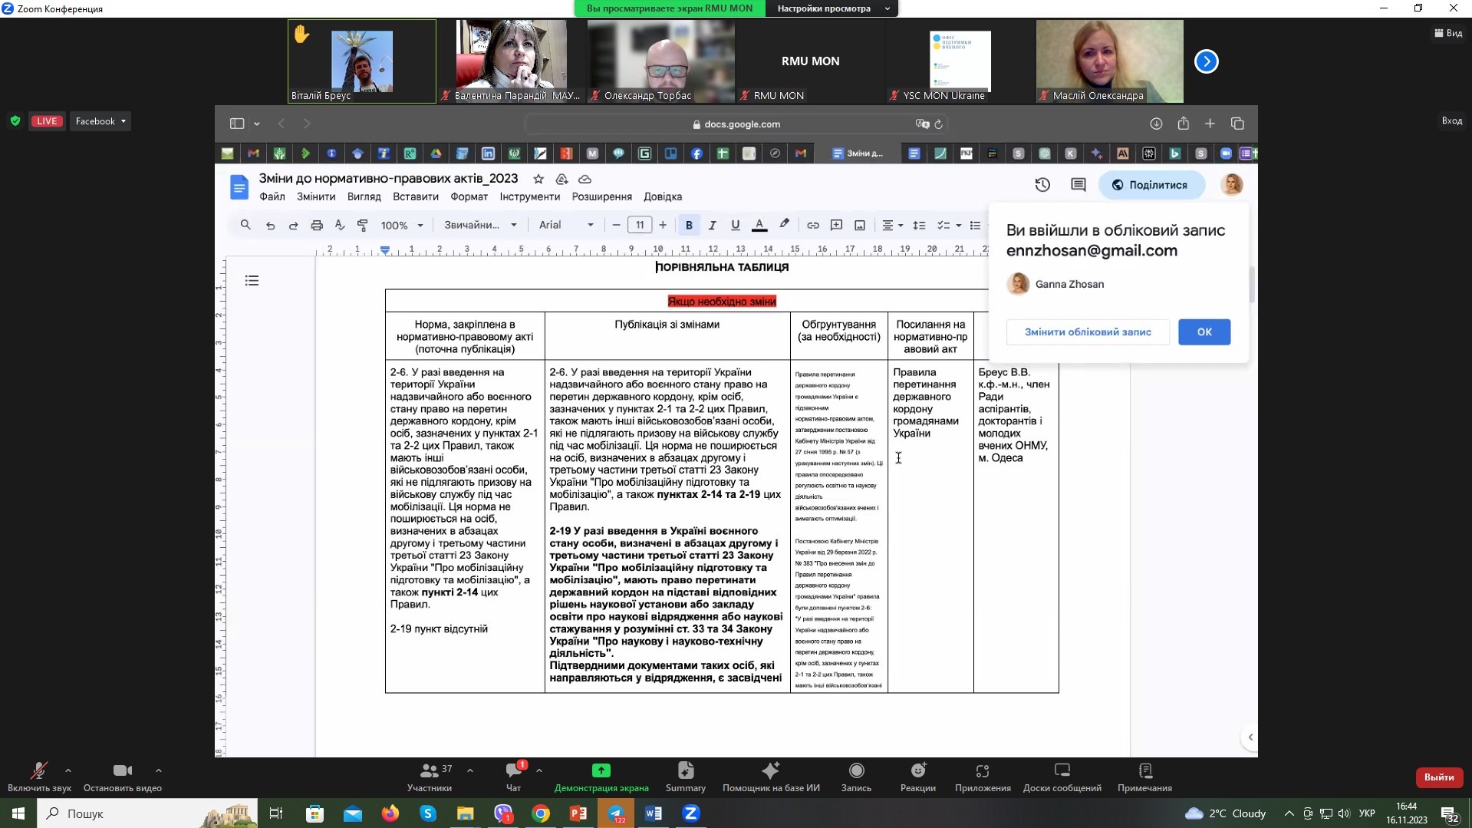Click the Google Docs version history icon
1472x828 pixels.
(1042, 185)
